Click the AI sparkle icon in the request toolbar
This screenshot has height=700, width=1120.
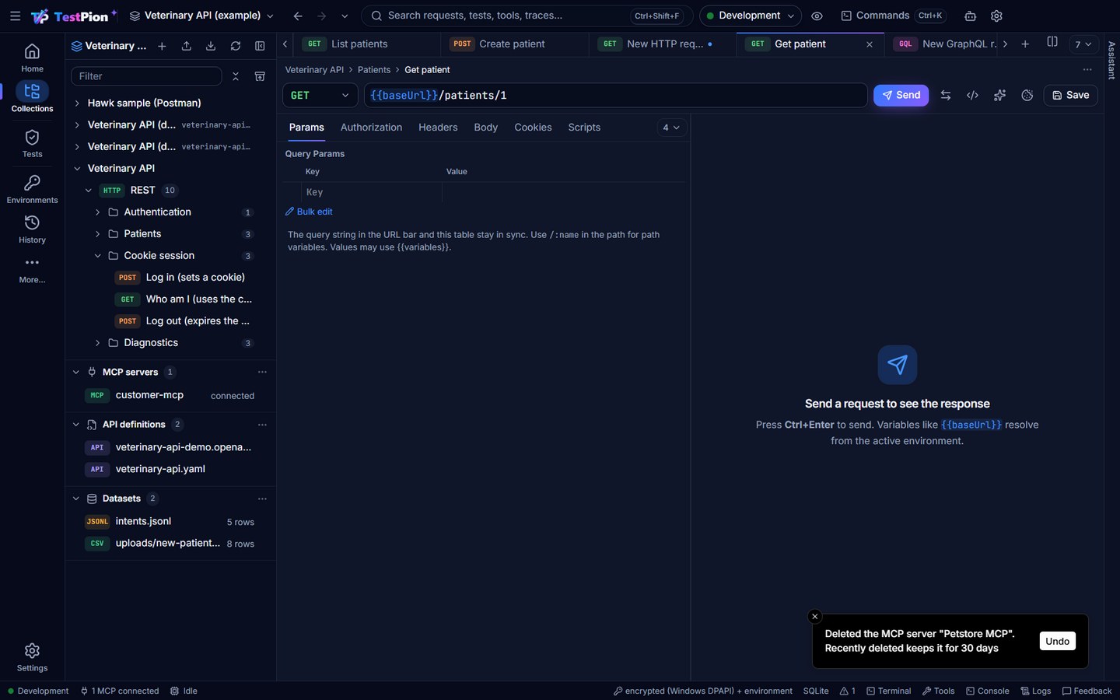pos(999,95)
